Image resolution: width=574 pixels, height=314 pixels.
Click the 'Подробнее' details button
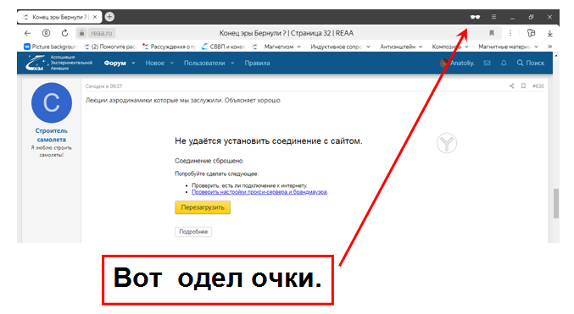click(193, 232)
